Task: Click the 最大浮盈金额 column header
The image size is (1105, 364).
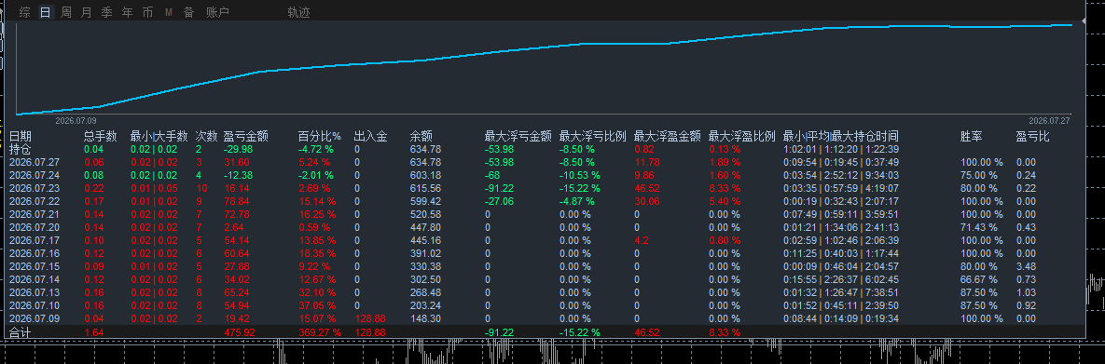Action: 668,136
